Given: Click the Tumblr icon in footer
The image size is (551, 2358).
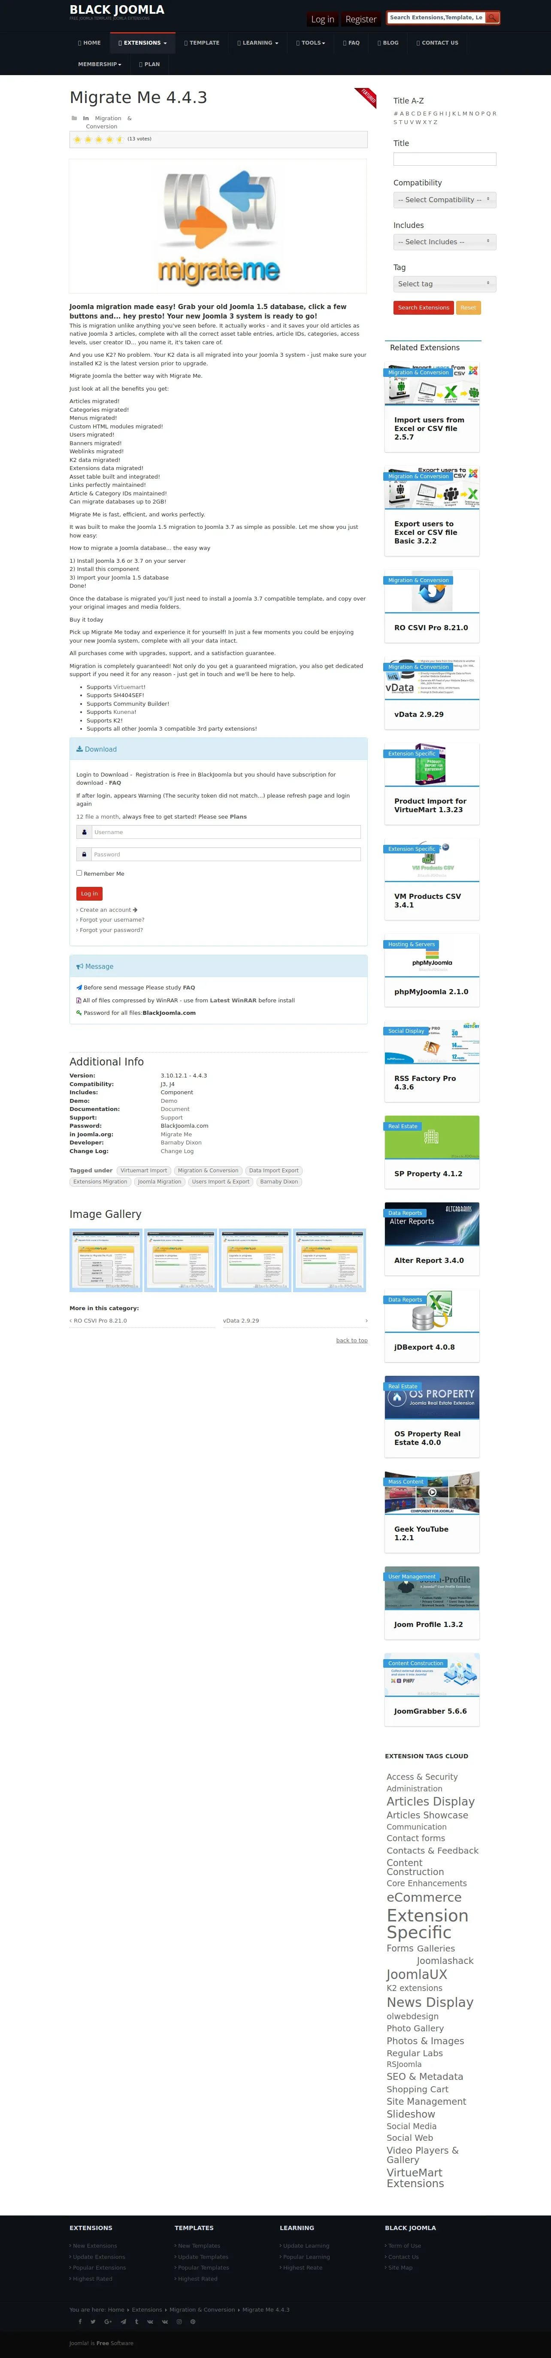Looking at the screenshot, I should [136, 2322].
